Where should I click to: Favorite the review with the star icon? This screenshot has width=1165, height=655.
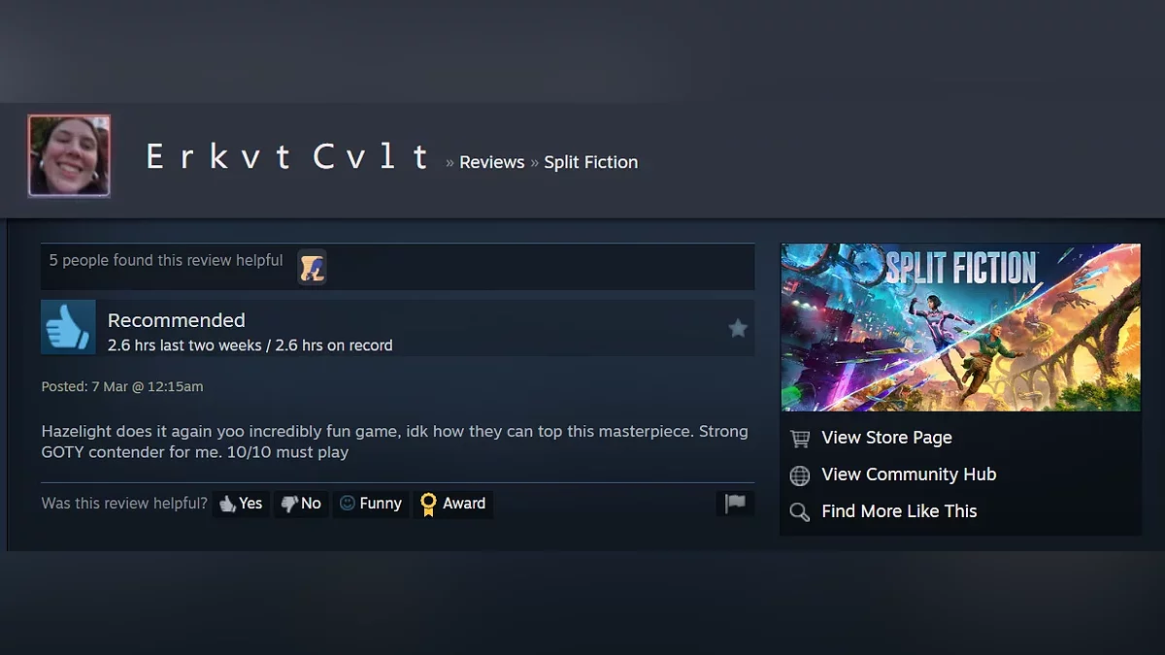pyautogui.click(x=738, y=328)
